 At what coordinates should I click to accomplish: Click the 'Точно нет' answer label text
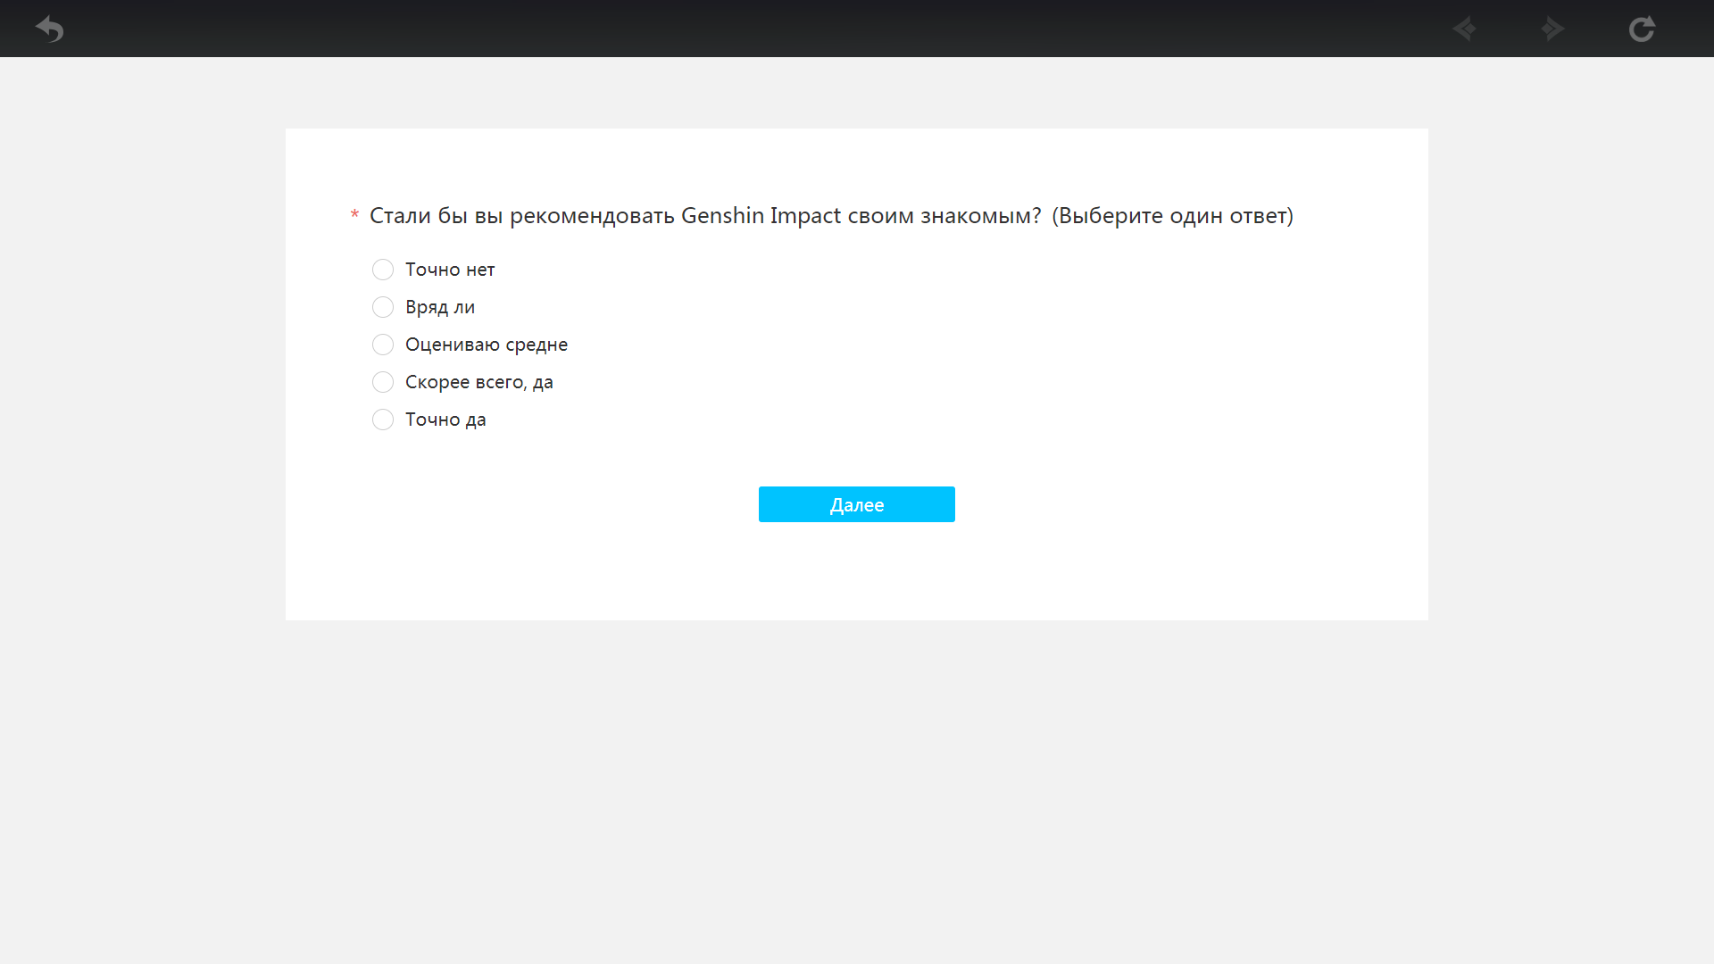(x=450, y=270)
